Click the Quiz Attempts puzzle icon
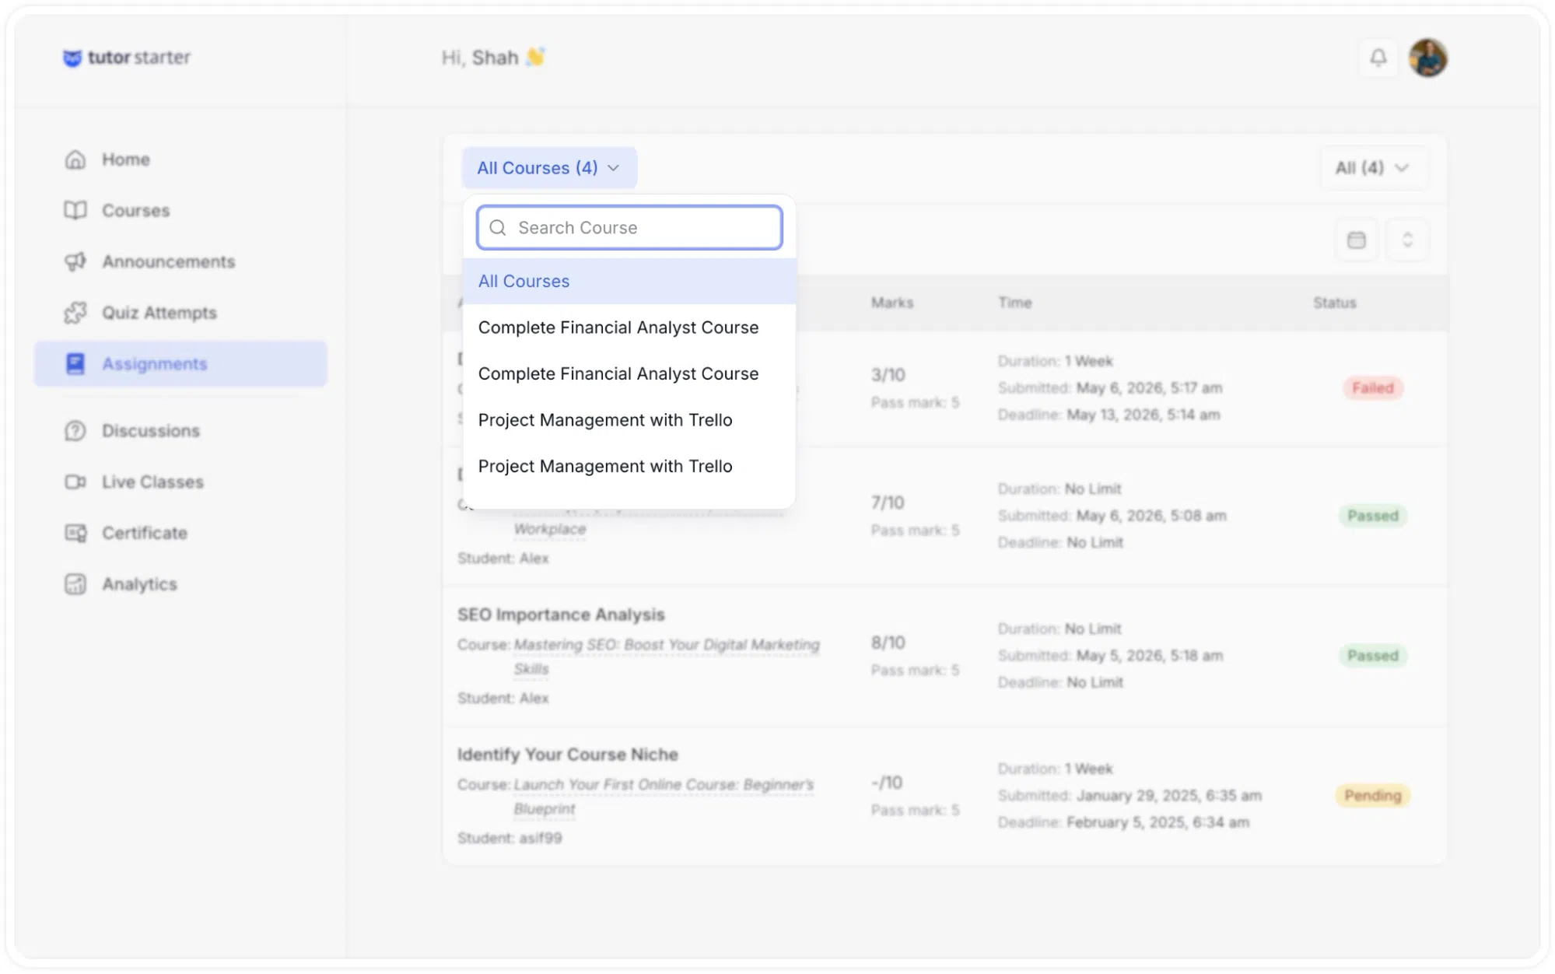Image resolution: width=1555 pixels, height=974 pixels. click(75, 313)
